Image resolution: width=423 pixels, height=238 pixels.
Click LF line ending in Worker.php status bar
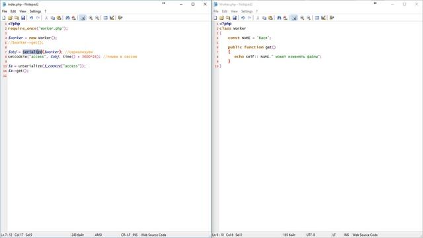point(334,235)
